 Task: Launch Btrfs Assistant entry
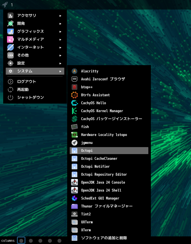(x=109, y=95)
